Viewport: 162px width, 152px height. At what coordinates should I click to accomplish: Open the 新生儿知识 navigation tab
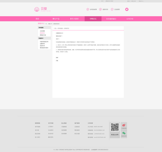(x=74, y=19)
